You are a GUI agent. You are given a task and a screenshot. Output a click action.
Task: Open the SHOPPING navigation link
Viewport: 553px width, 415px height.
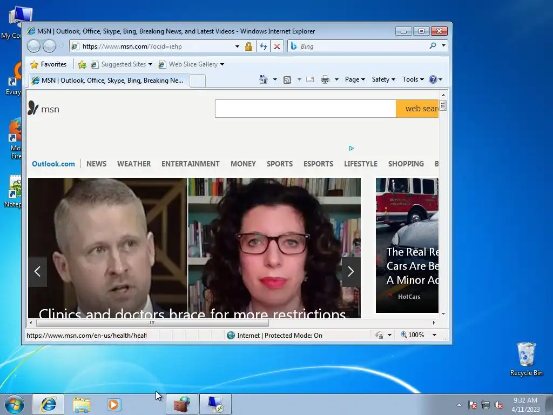click(x=406, y=164)
